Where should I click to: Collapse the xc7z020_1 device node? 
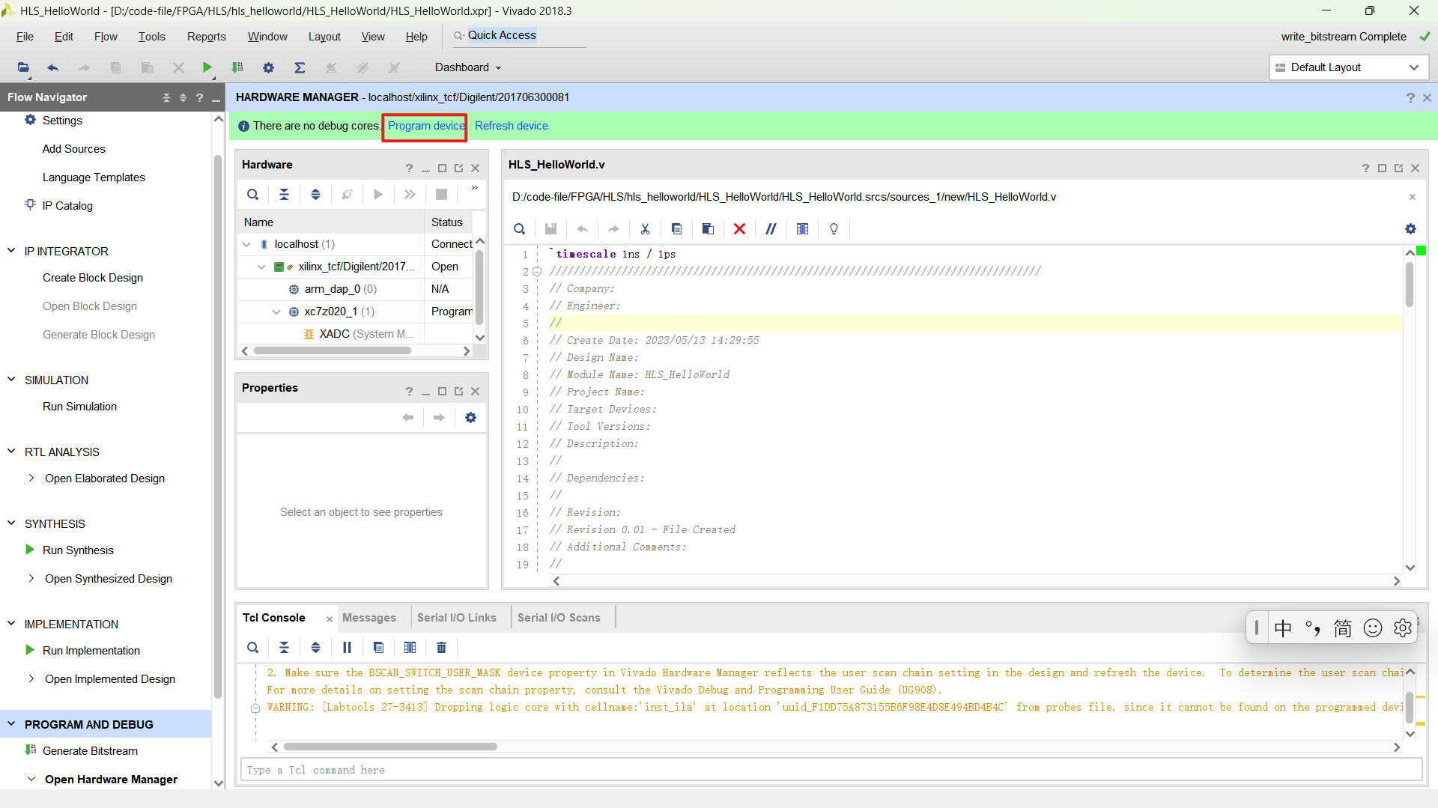tap(276, 312)
